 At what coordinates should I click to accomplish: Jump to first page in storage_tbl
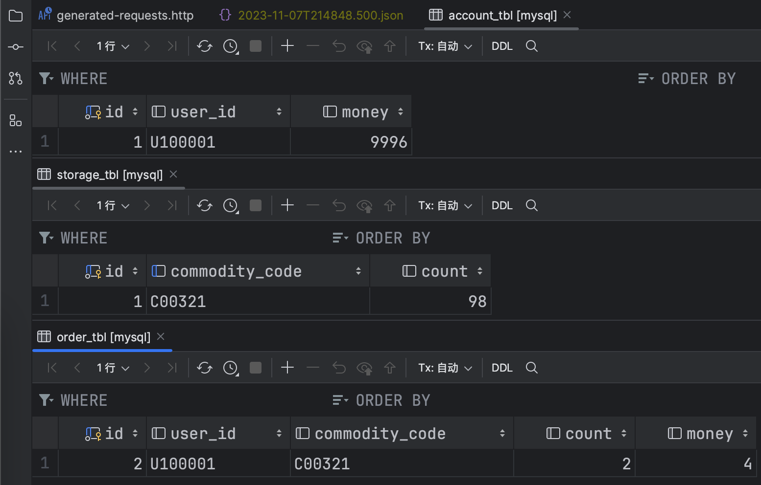click(52, 205)
